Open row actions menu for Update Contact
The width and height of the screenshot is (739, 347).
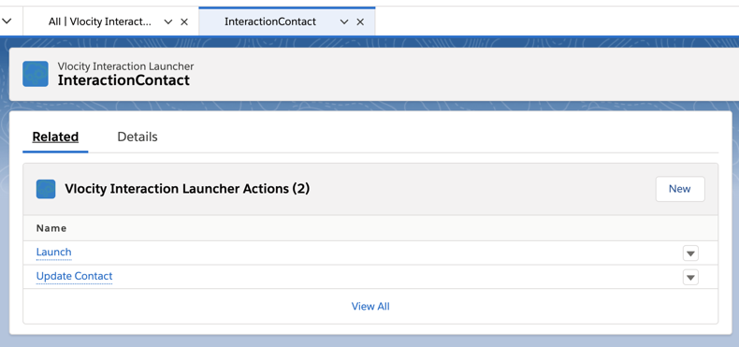(690, 277)
